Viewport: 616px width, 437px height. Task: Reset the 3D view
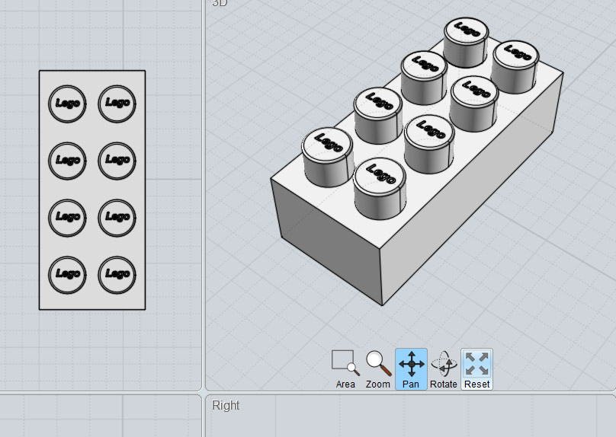476,369
